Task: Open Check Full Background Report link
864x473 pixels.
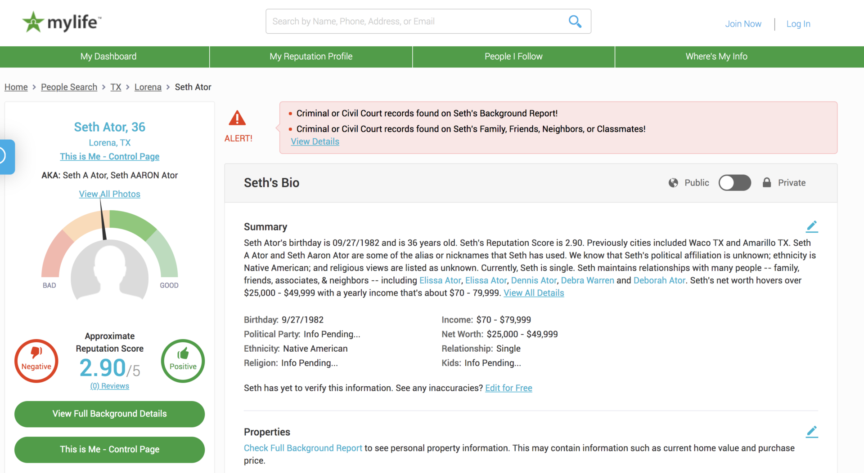Action: coord(303,448)
